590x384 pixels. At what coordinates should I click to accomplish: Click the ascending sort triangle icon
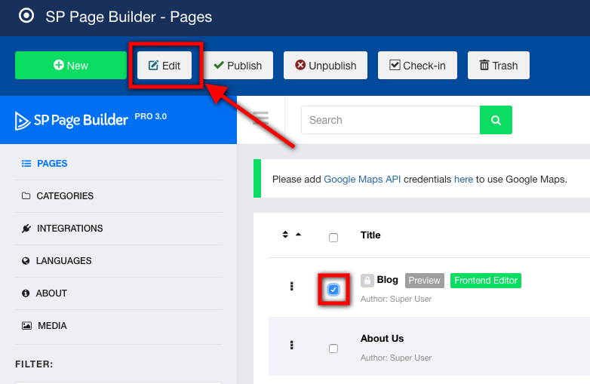(x=298, y=235)
